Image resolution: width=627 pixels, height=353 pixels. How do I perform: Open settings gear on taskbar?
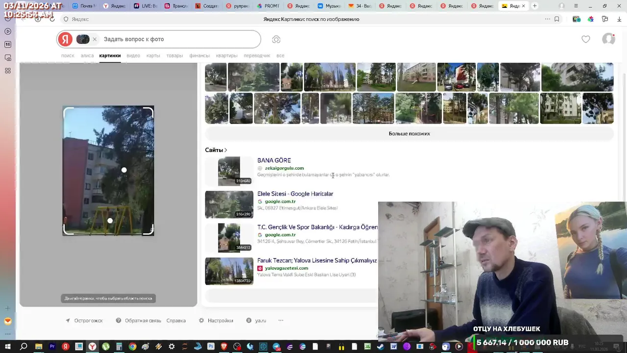pyautogui.click(x=171, y=347)
